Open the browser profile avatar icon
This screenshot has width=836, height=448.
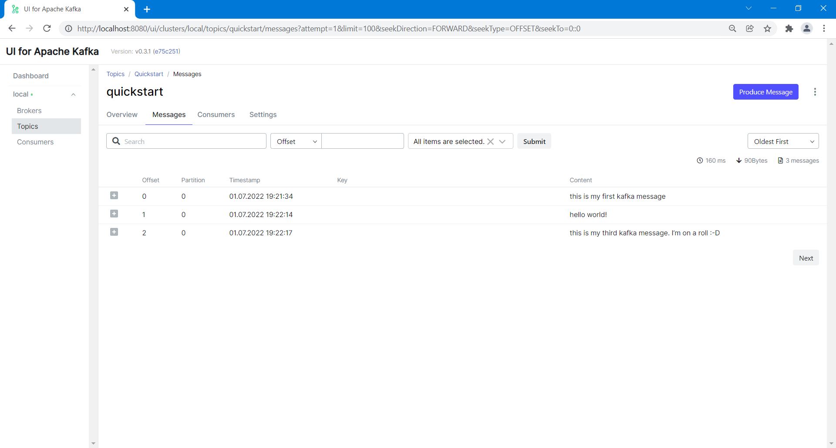806,29
